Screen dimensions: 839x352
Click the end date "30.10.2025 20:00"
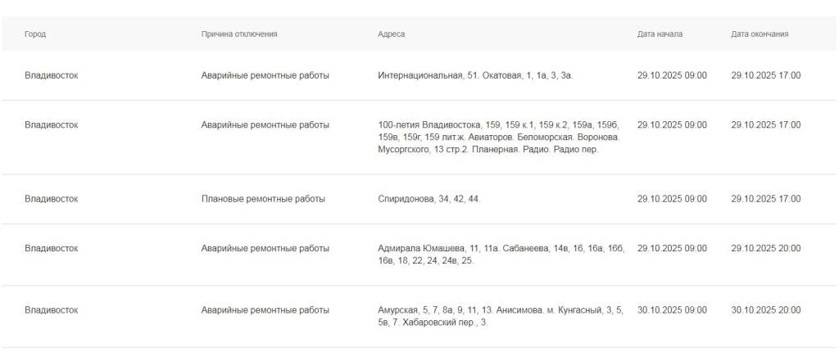coord(766,310)
